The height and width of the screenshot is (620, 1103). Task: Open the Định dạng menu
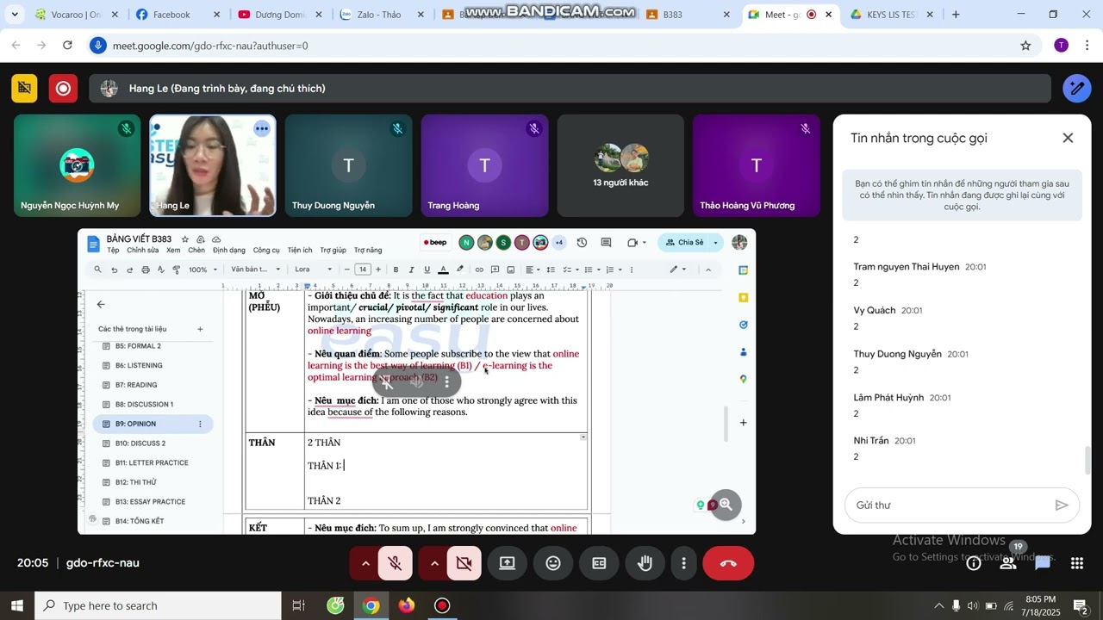(x=229, y=251)
